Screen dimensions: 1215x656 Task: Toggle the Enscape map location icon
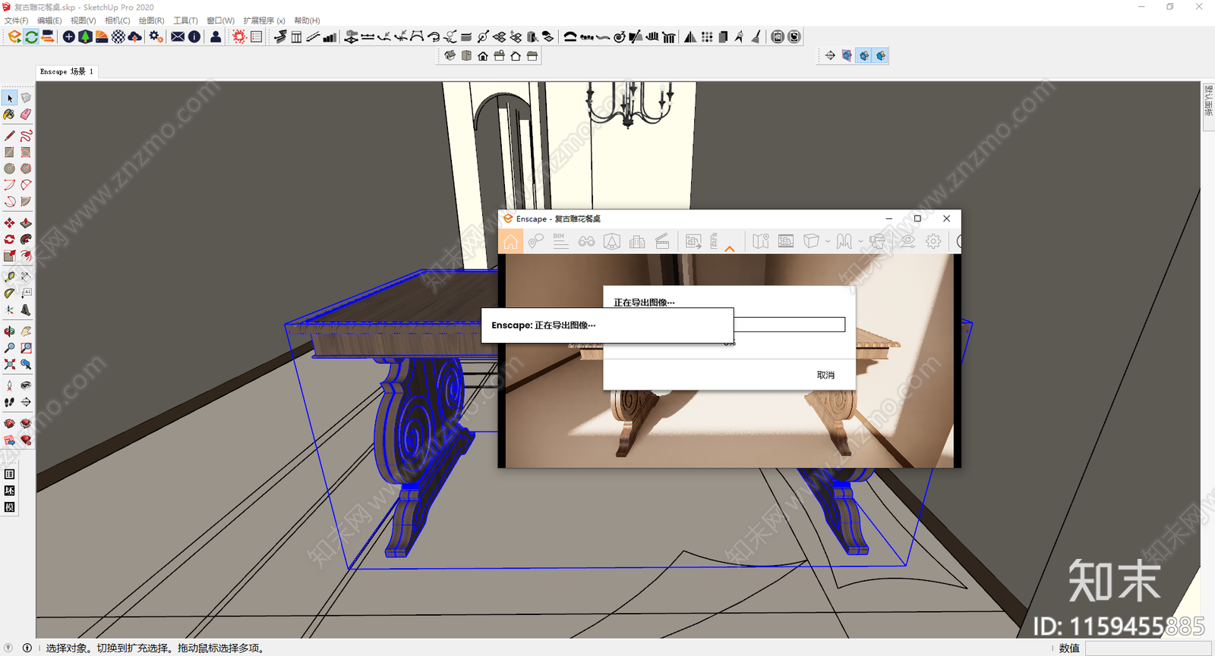760,241
